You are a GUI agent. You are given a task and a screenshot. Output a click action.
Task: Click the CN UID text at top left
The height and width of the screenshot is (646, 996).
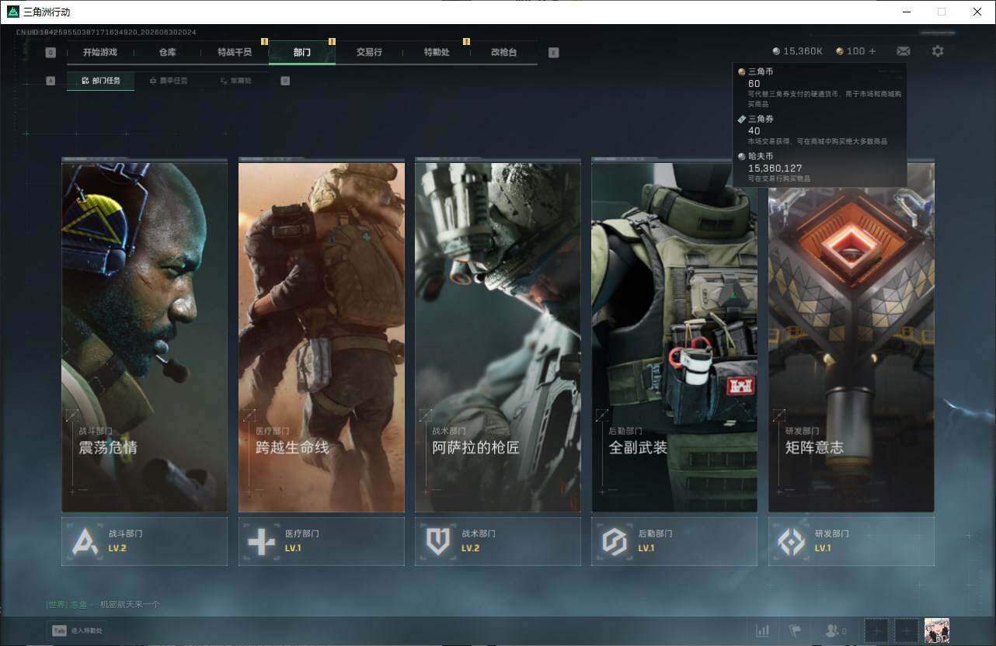coord(106,33)
